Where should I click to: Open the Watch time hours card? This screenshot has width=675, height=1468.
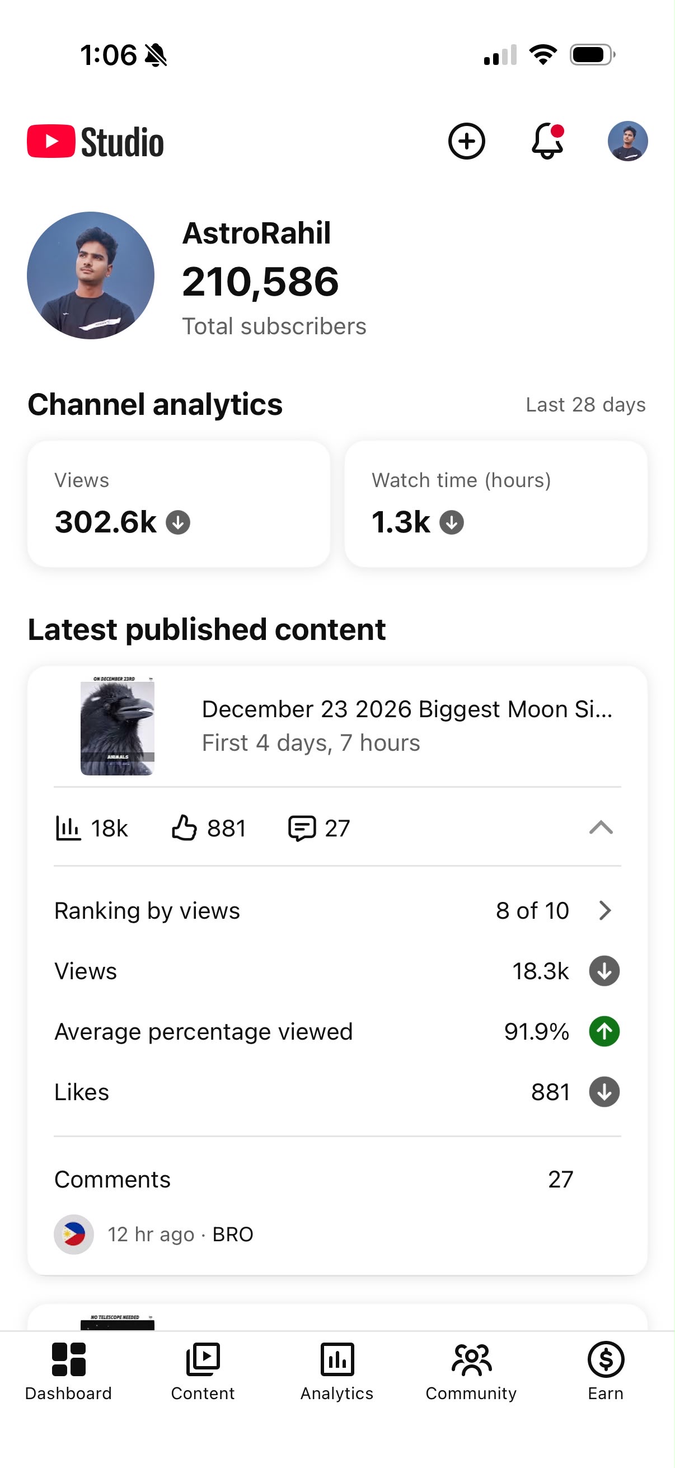pyautogui.click(x=495, y=504)
